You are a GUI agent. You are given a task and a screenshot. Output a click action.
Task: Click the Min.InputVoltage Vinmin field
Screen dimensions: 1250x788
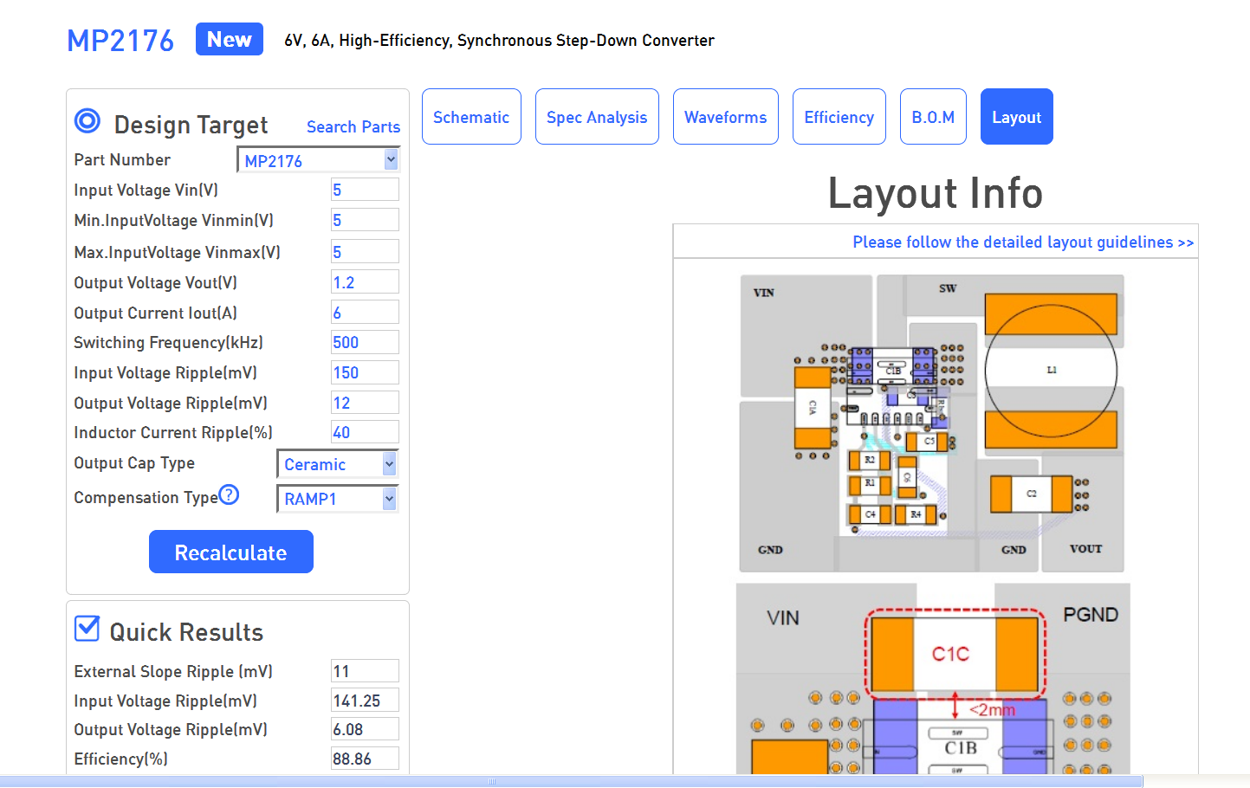tap(365, 220)
